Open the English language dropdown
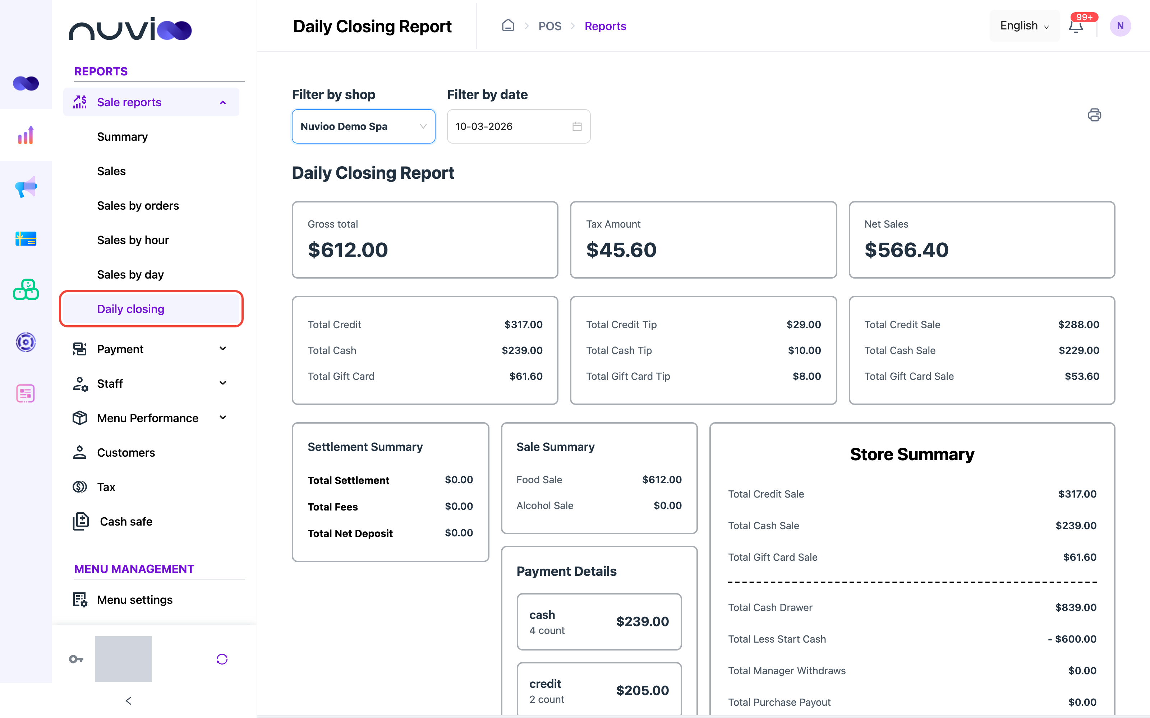Viewport: 1150px width, 718px height. (x=1025, y=26)
